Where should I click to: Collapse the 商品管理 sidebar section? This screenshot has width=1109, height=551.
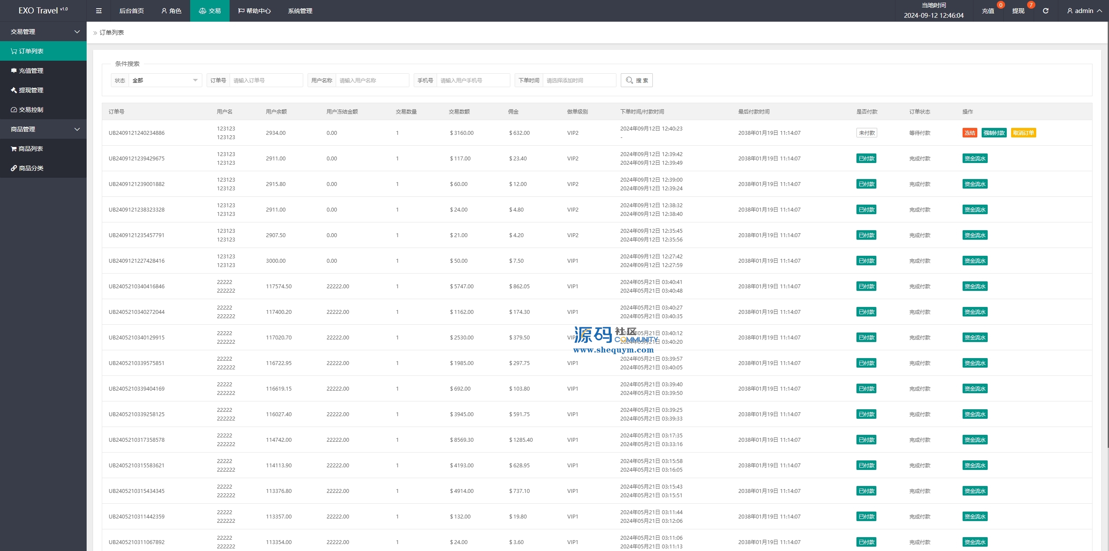pos(43,129)
